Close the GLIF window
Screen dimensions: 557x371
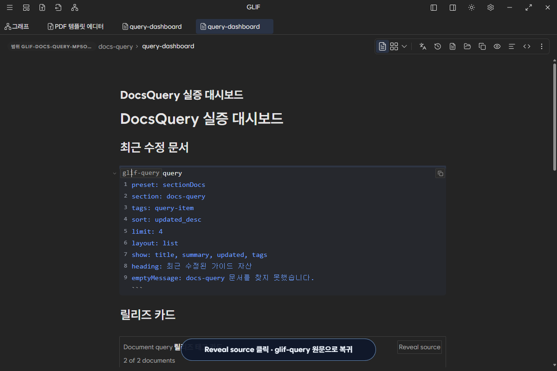(548, 7)
